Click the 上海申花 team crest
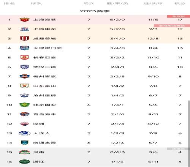 click(25, 29)
